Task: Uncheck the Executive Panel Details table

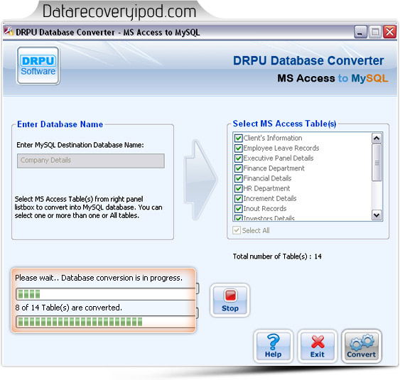Action: click(x=238, y=158)
